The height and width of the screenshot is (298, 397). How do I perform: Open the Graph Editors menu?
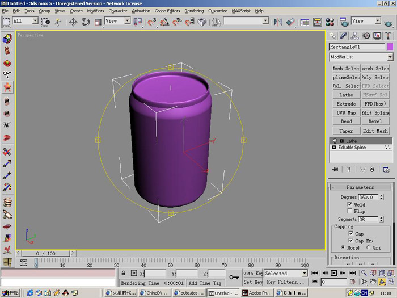(167, 11)
